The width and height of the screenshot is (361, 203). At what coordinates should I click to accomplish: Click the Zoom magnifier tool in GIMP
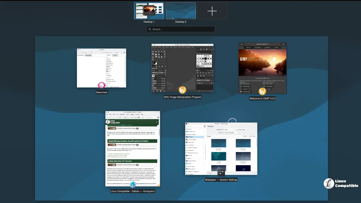pyautogui.click(x=153, y=59)
